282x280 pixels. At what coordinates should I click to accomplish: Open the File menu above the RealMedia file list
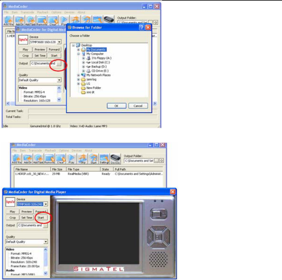click(x=15, y=150)
